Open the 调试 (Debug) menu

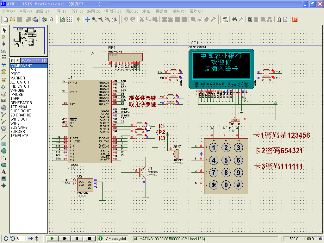(x=132, y=11)
